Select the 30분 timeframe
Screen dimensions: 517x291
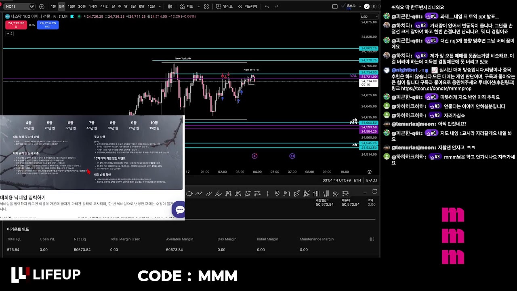[x=82, y=6]
